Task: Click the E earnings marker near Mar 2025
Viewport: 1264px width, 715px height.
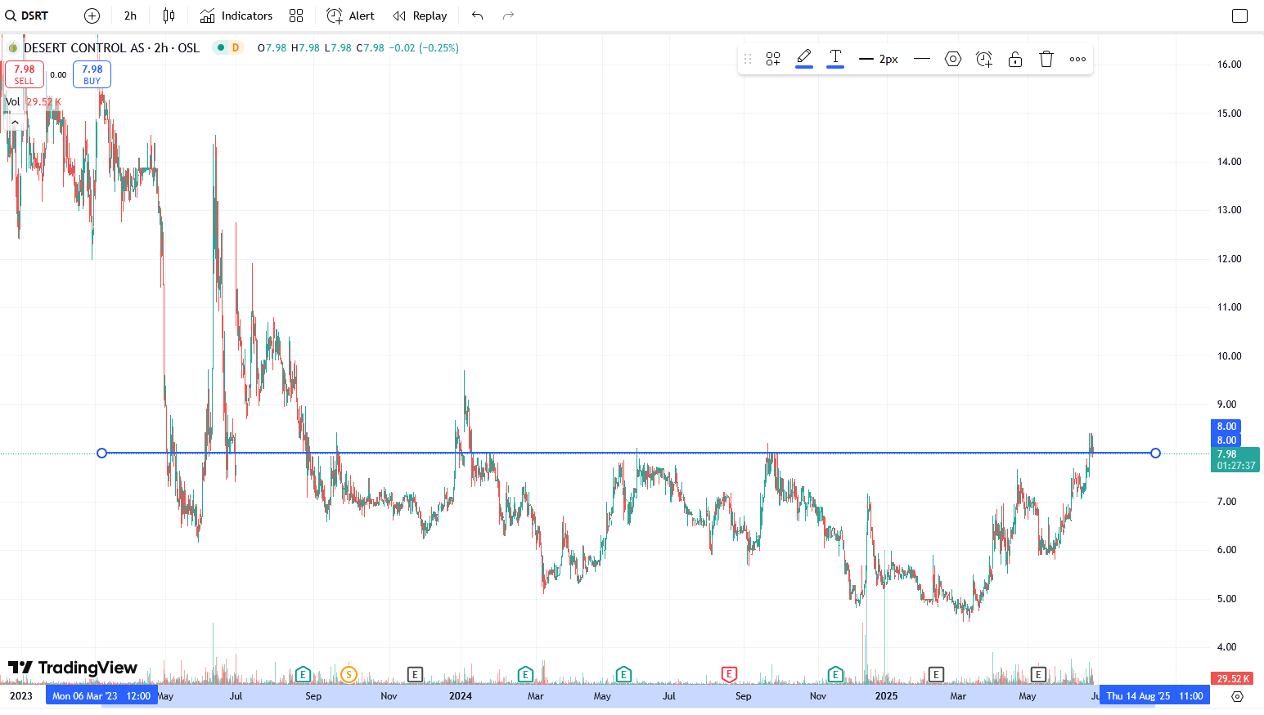Action: [x=936, y=674]
